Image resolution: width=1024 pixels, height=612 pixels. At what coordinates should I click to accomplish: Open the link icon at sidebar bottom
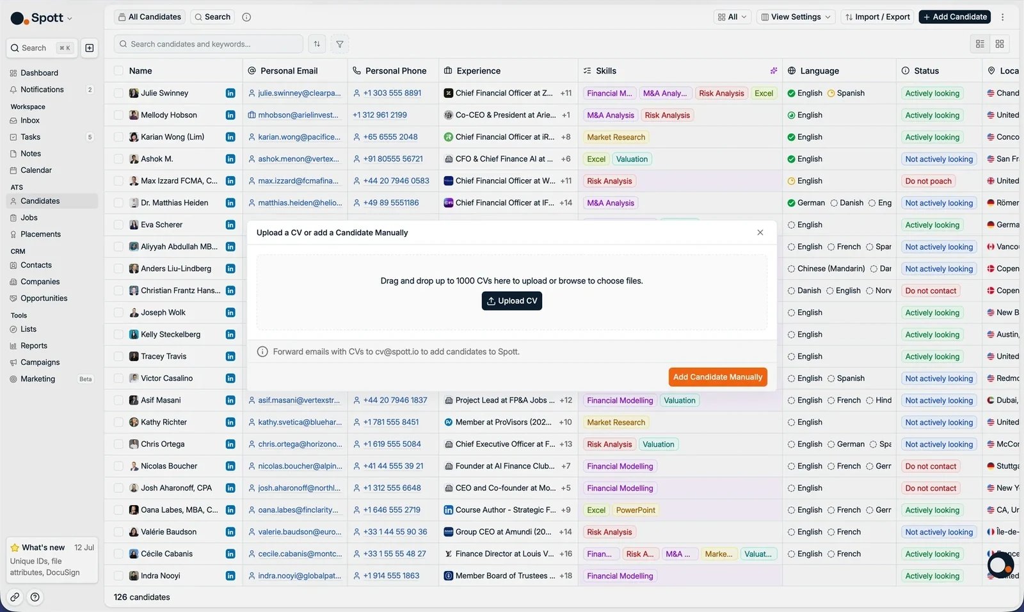pyautogui.click(x=15, y=597)
